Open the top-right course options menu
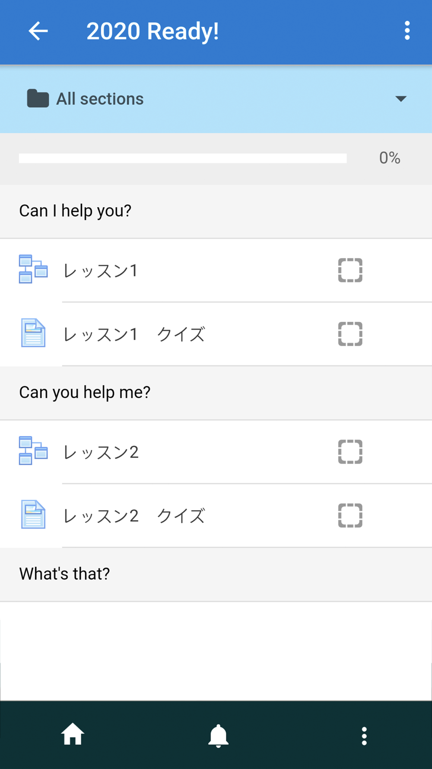 pos(407,31)
